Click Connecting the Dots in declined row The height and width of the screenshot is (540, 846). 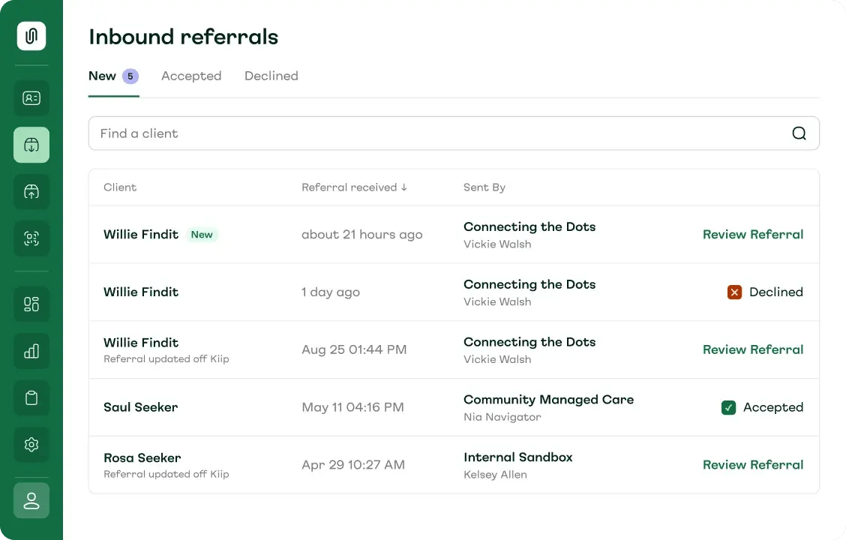coord(529,284)
